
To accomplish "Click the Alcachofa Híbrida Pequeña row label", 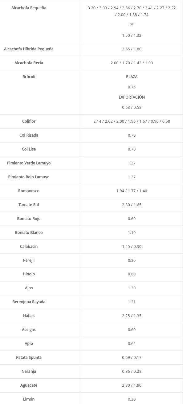I will (29, 49).
